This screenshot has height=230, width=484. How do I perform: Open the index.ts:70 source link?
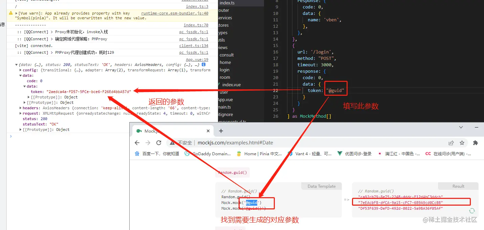tap(196, 25)
